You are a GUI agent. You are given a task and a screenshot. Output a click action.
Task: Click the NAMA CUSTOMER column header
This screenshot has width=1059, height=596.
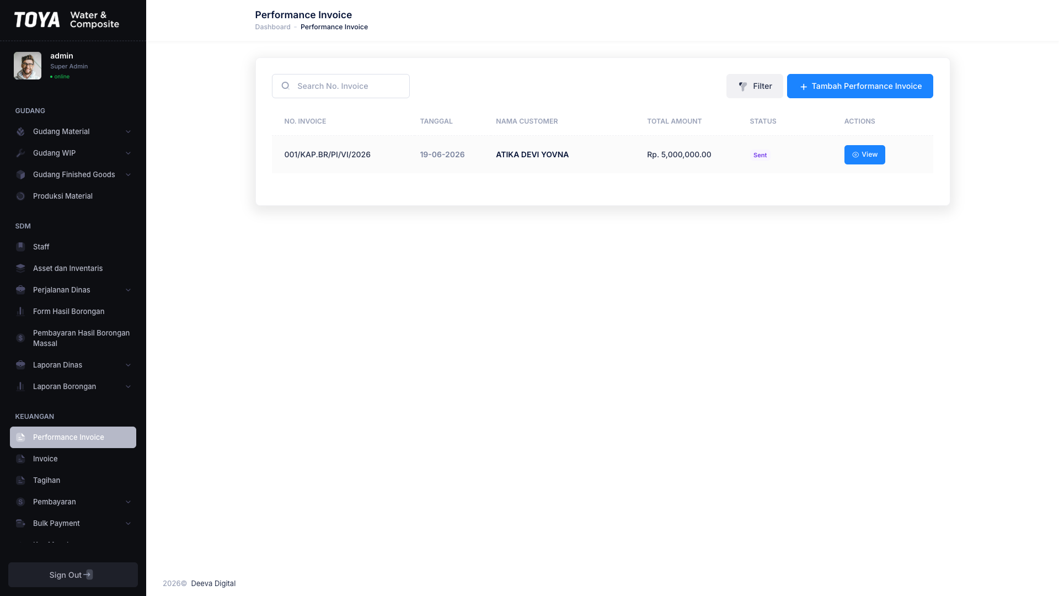click(x=527, y=121)
